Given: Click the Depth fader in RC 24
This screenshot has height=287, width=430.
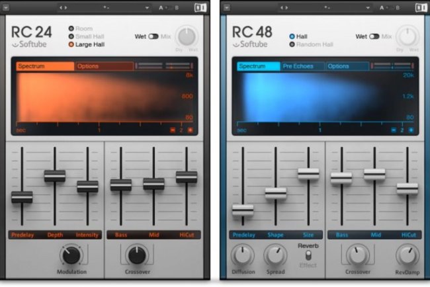Looking at the screenshot, I should (x=55, y=176).
